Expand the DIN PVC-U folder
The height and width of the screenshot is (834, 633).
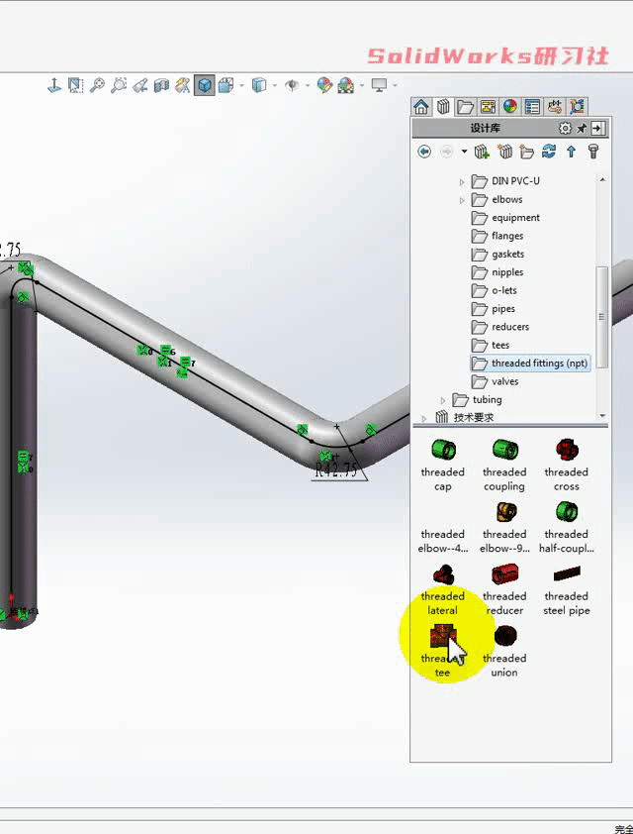(462, 182)
